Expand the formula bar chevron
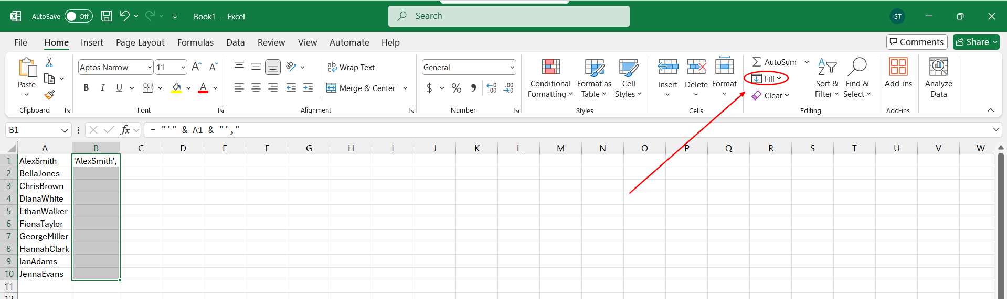The image size is (1007, 299). point(996,129)
